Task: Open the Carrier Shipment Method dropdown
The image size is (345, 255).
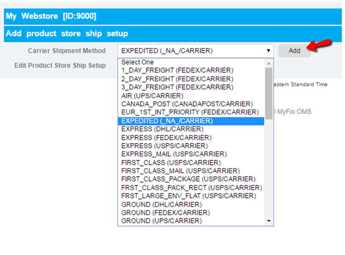Action: 195,51
